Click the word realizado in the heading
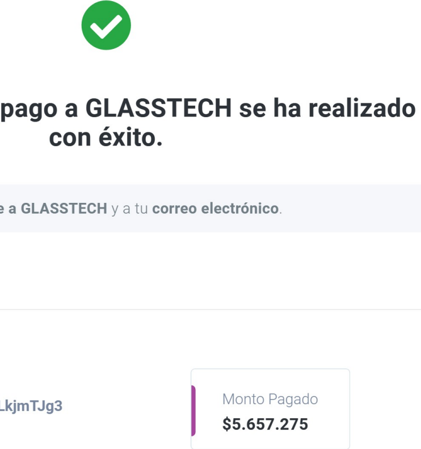 tap(362, 108)
